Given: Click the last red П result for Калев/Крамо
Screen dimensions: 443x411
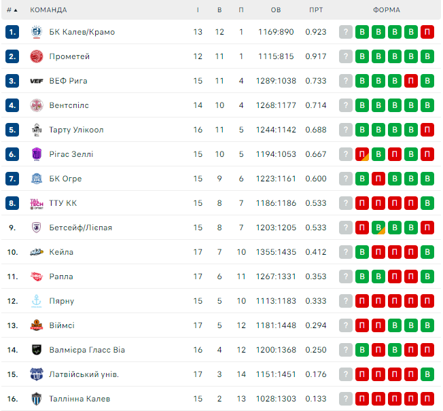Looking at the screenshot, I should tap(427, 32).
